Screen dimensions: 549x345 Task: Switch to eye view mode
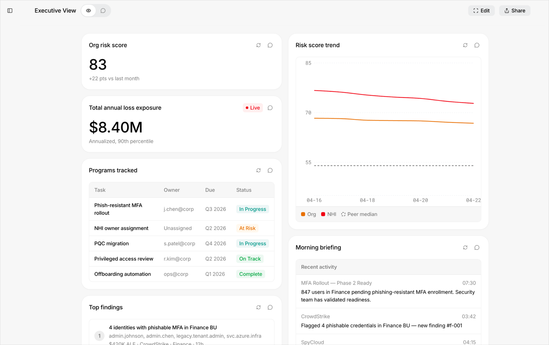[x=89, y=11]
